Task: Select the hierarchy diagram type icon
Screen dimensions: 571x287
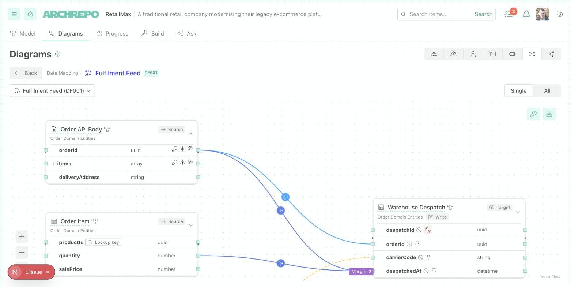Action: click(434, 54)
